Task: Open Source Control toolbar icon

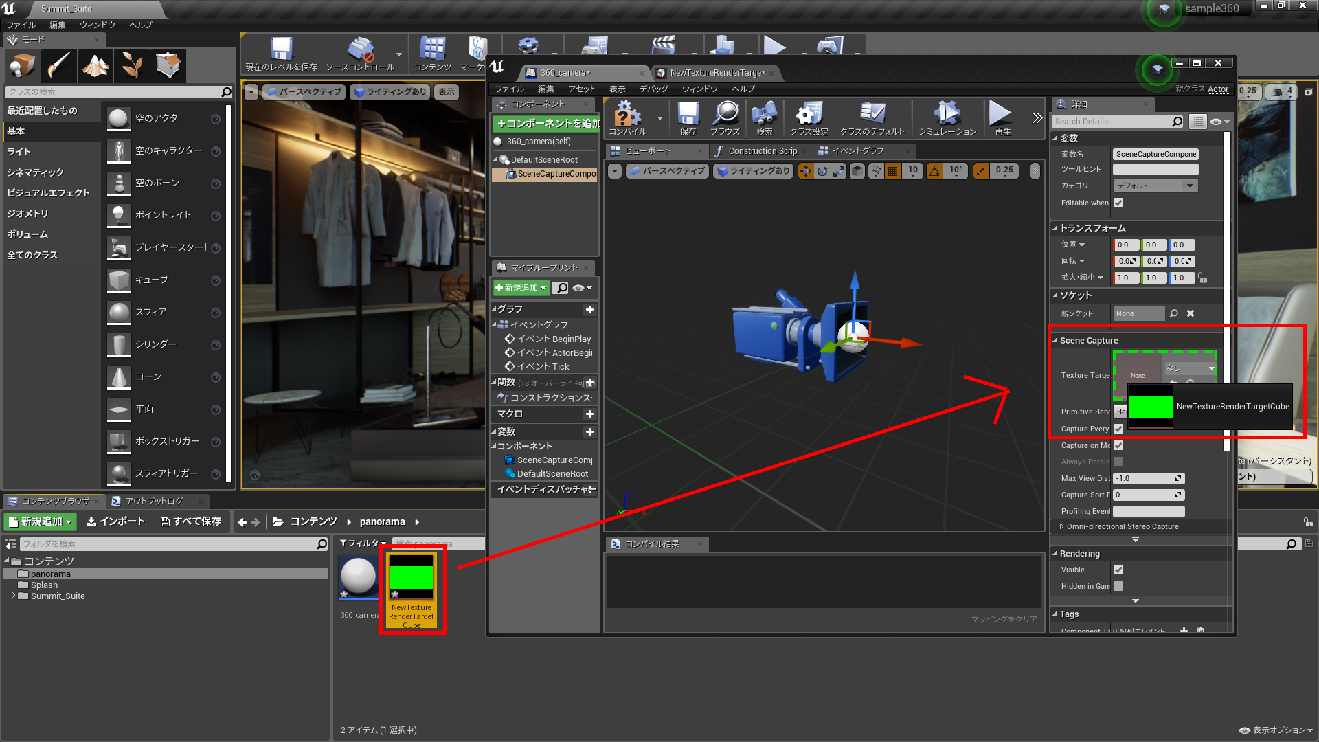Action: point(360,54)
